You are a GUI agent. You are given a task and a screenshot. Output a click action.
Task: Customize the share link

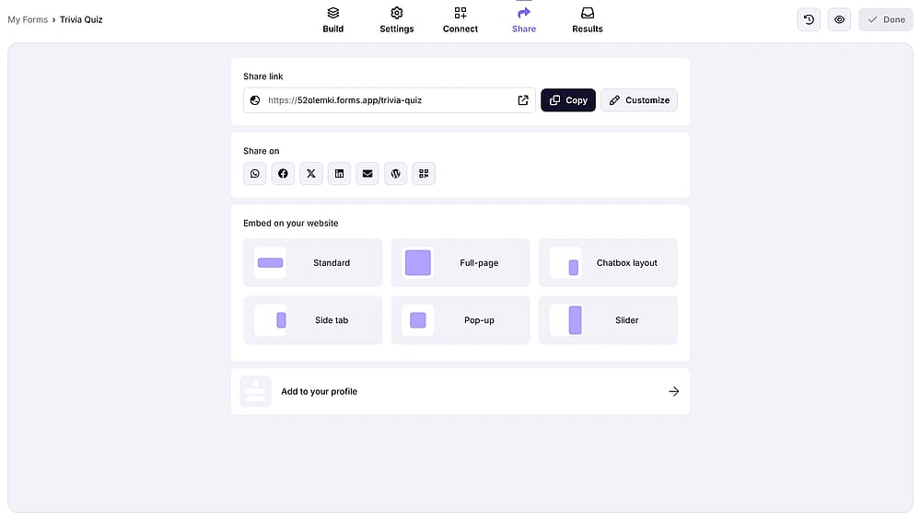point(639,100)
